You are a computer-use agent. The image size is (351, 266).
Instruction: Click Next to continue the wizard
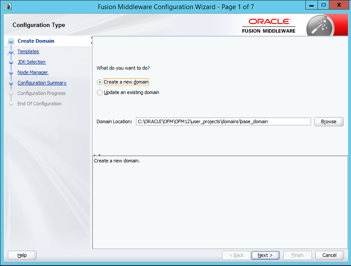tap(265, 255)
